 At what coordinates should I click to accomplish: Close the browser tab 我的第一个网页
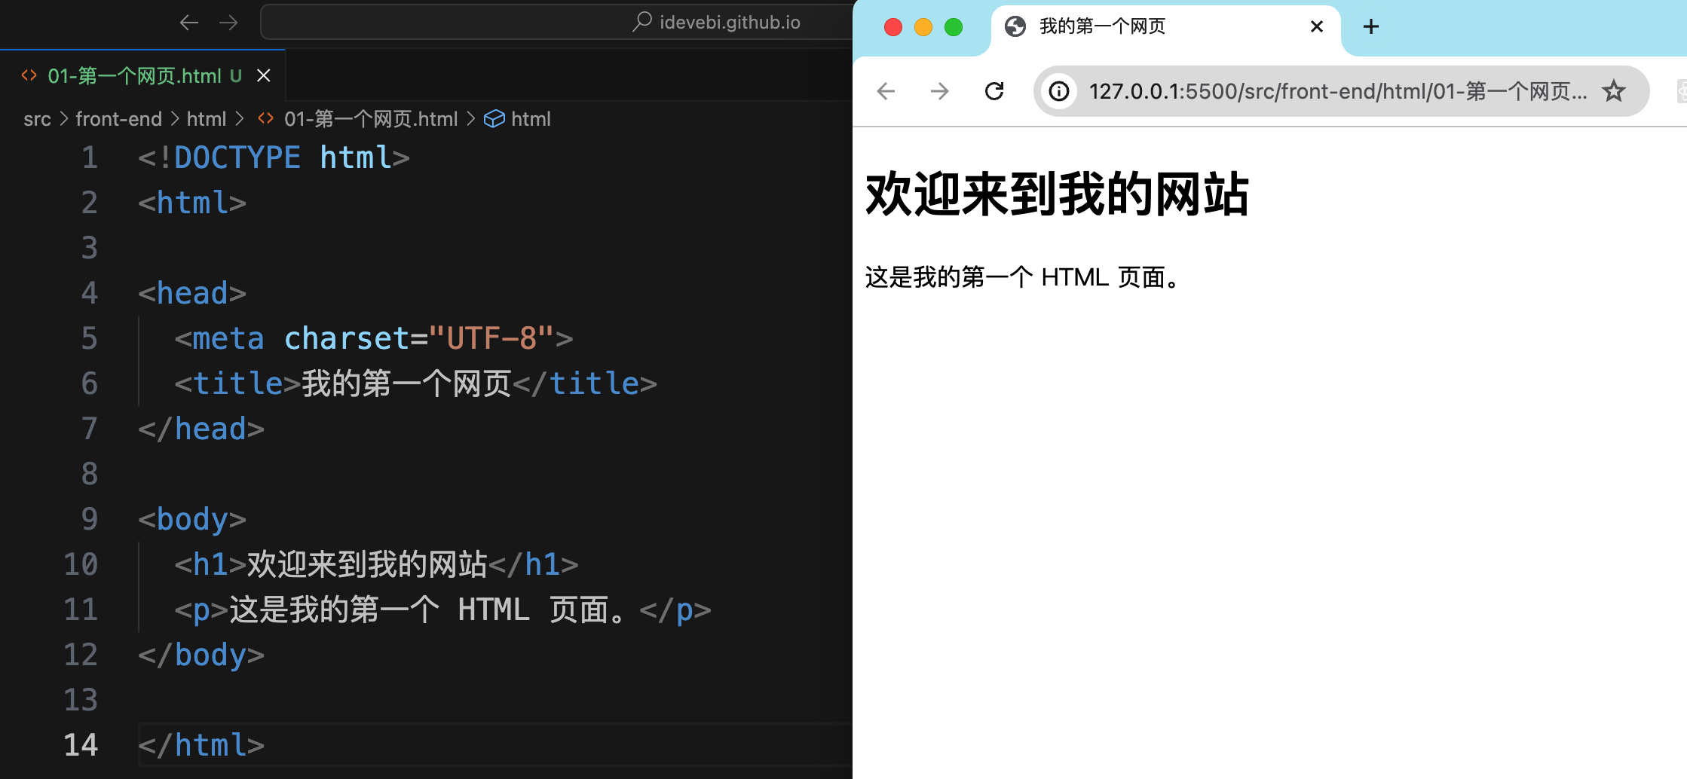tap(1317, 26)
